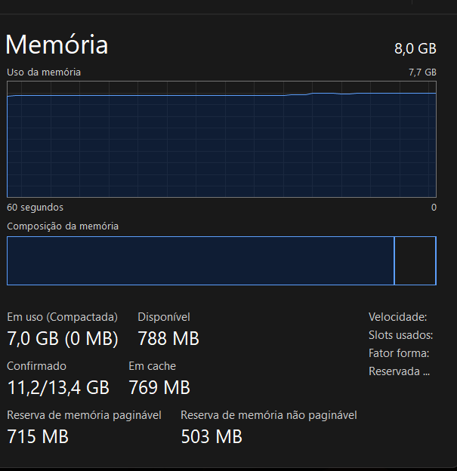The height and width of the screenshot is (471, 457).
Task: Select the Disponível label
Action: click(164, 317)
